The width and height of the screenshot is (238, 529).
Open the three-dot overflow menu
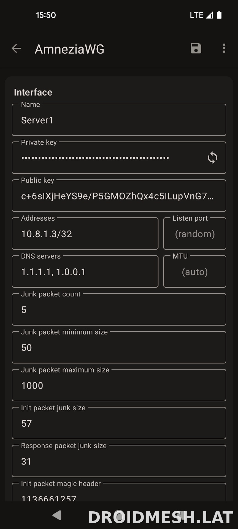224,48
